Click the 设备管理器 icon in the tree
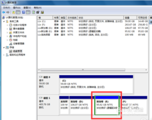The width and height of the screenshot is (152, 120). 11,44
